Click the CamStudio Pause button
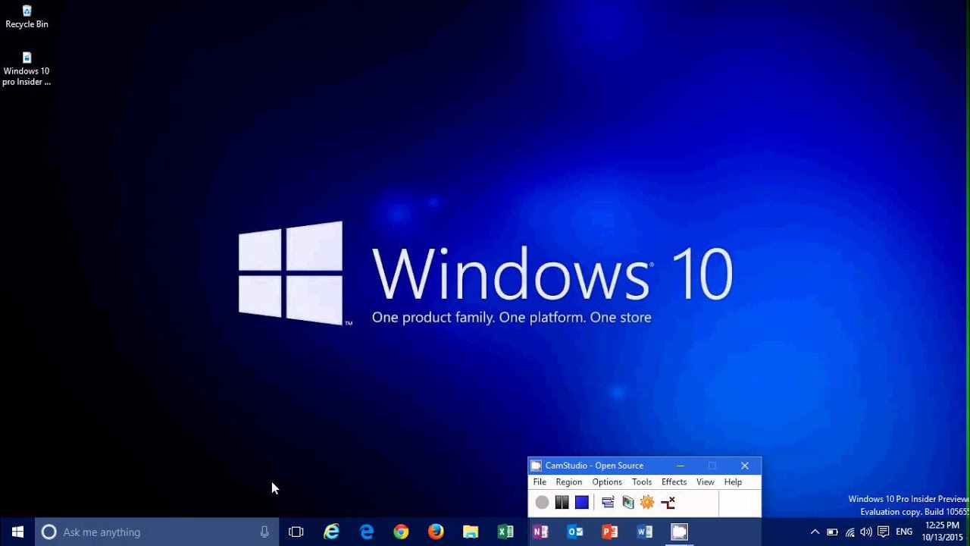This screenshot has width=970, height=546. [x=562, y=502]
